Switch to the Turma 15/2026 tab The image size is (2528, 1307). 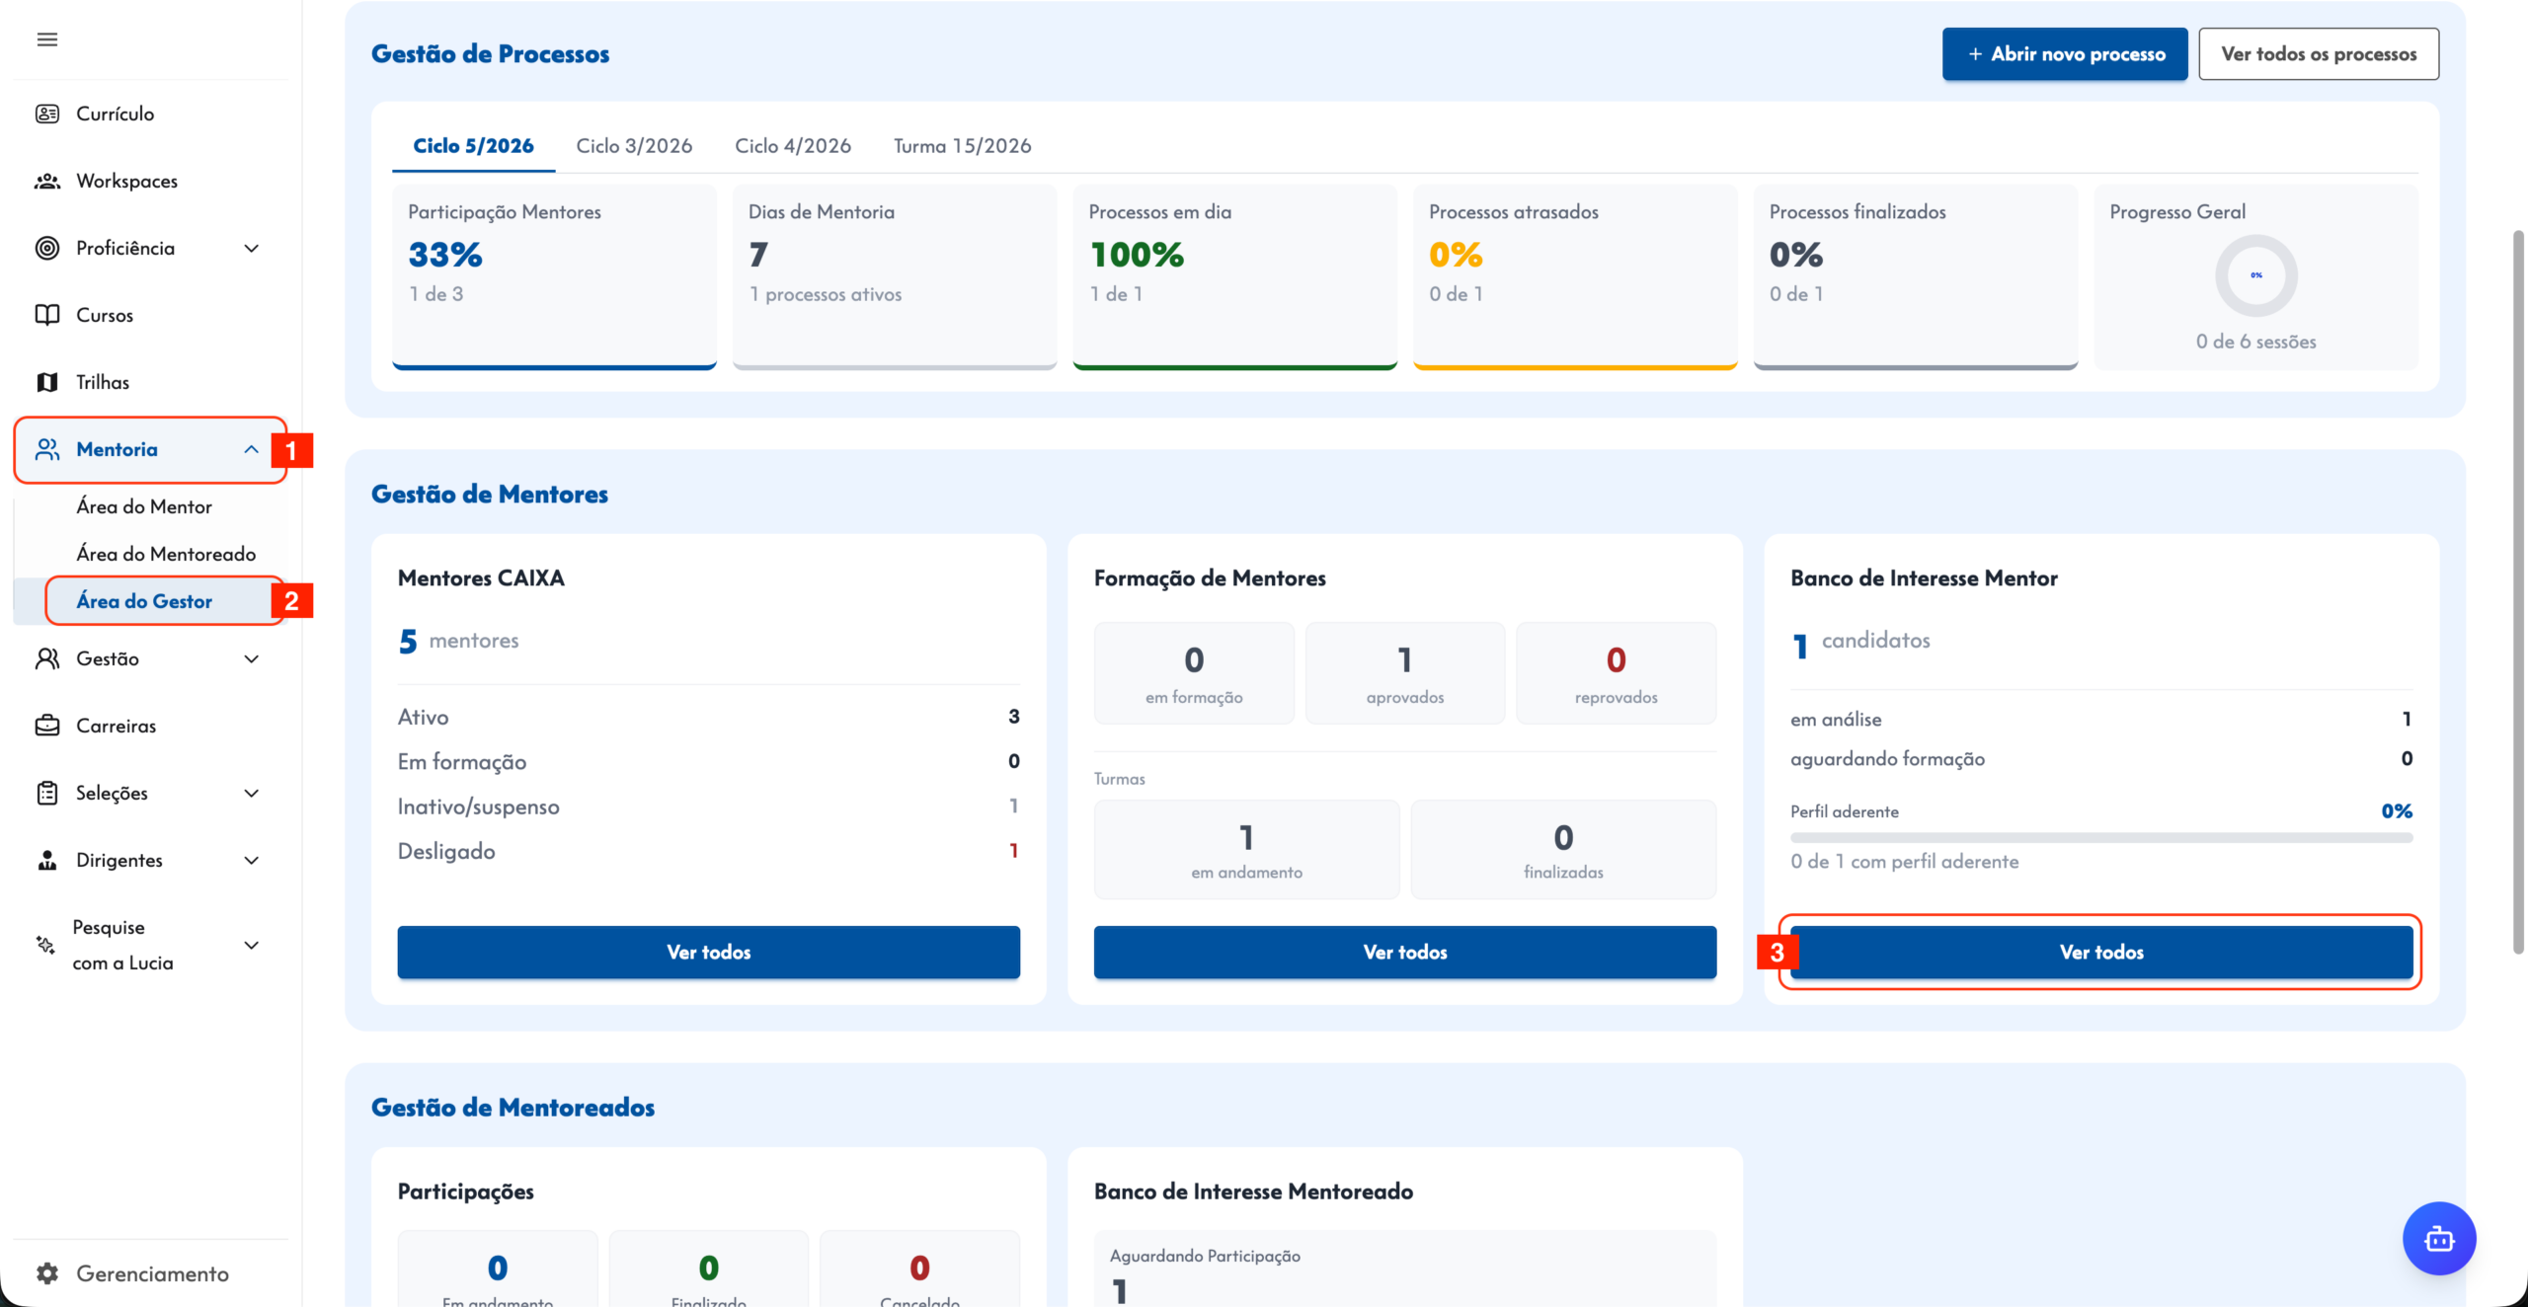[963, 146]
